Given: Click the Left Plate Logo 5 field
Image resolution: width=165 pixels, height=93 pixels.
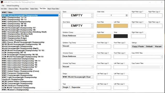Looking at the screenshot, I should [x=121, y=88].
